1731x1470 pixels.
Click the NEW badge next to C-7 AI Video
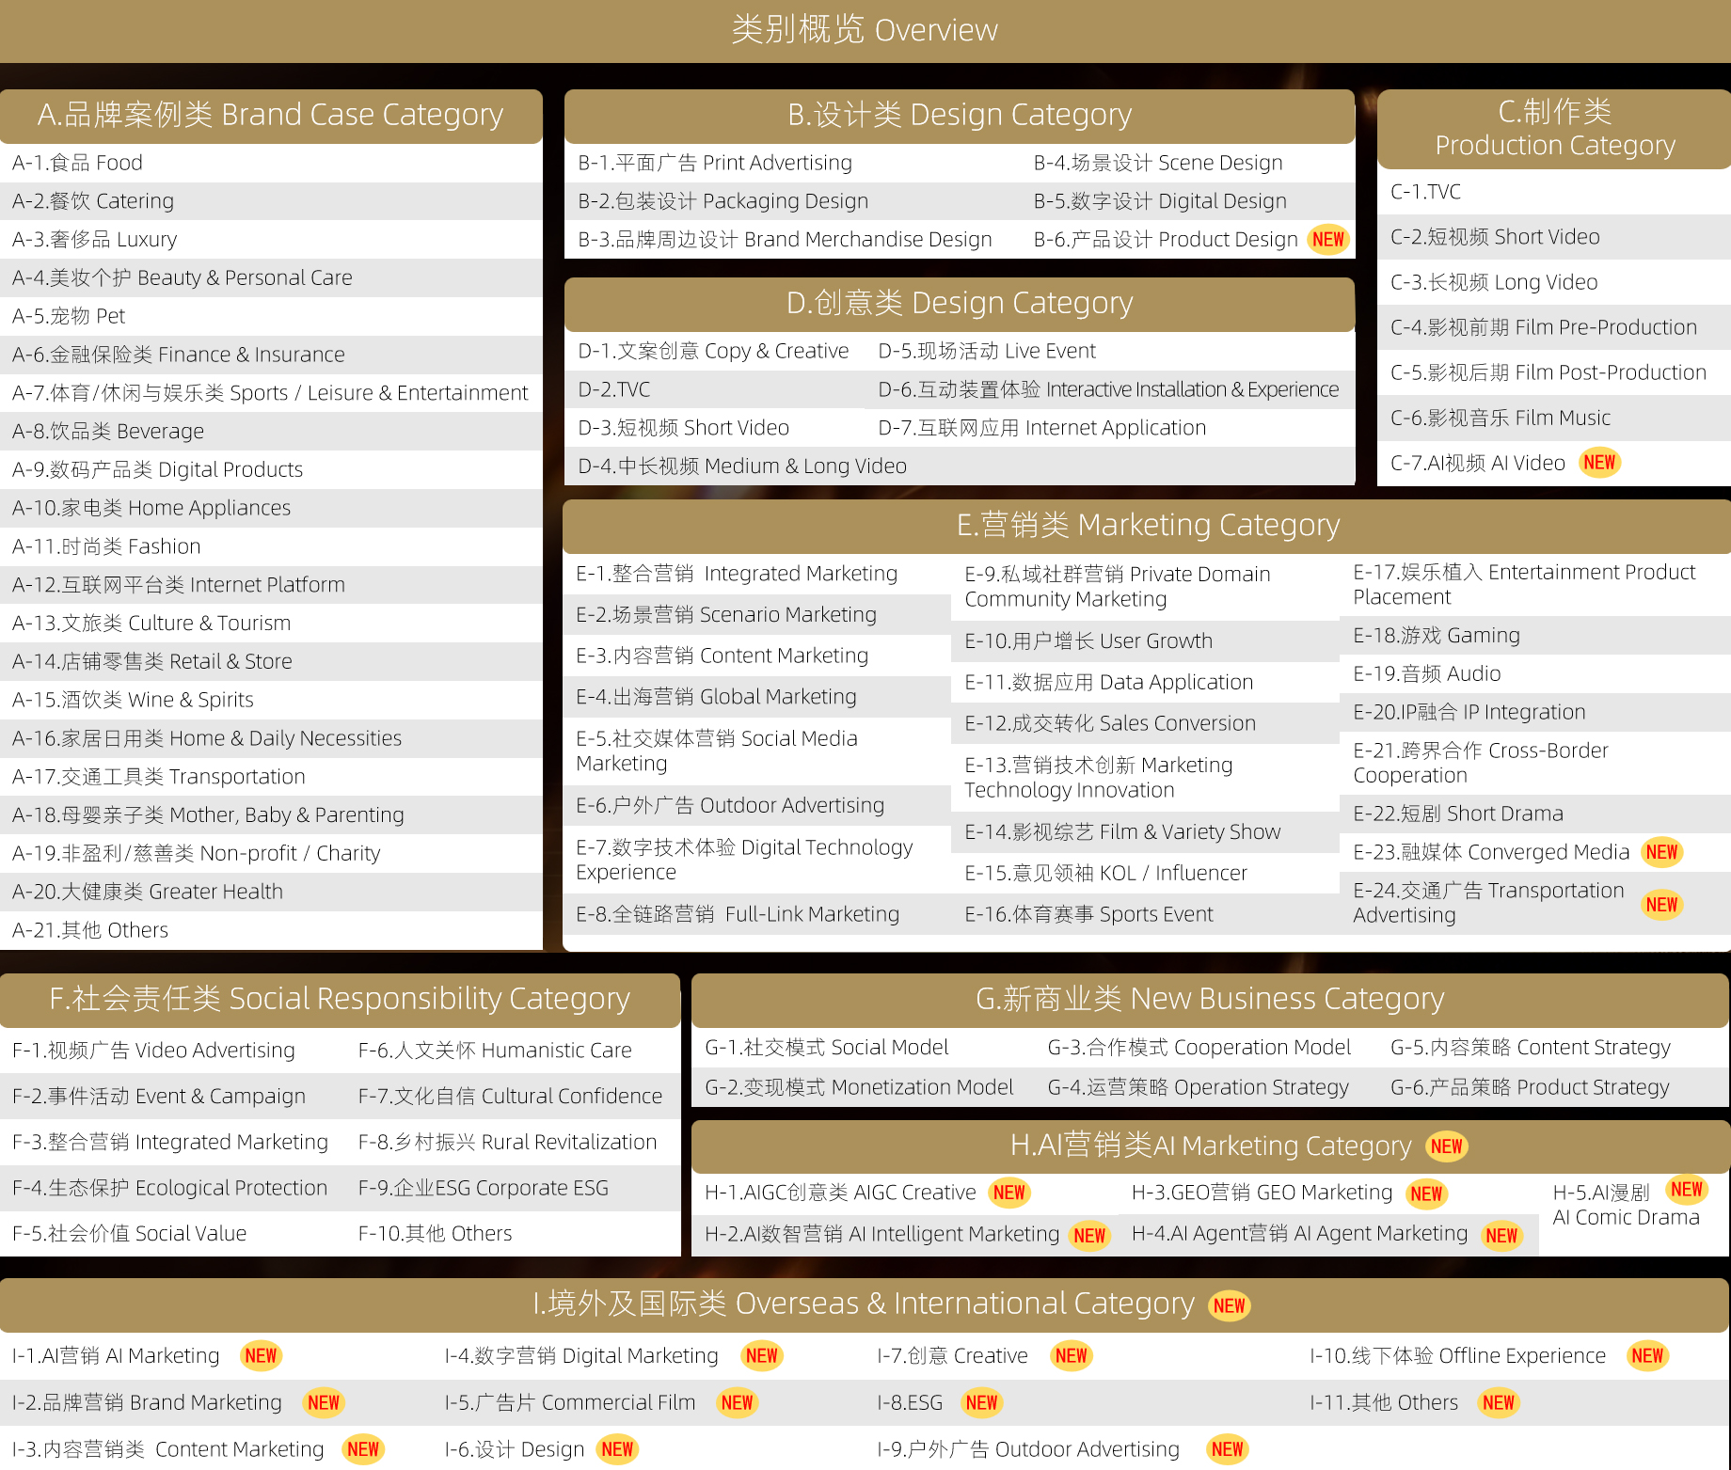point(1598,463)
